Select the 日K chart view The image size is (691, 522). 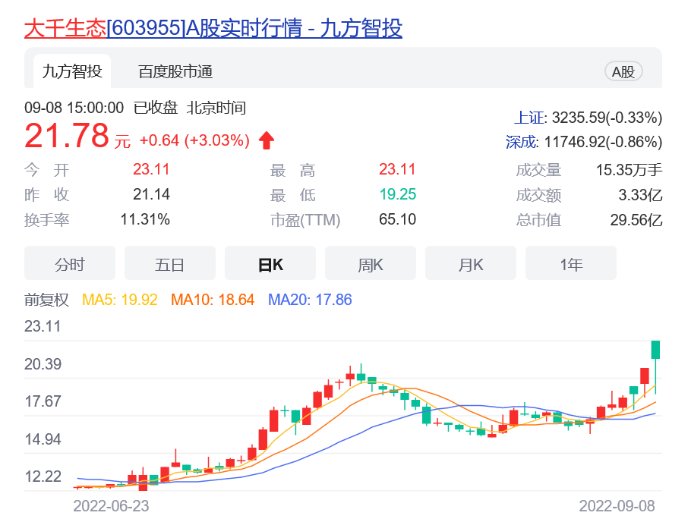pyautogui.click(x=270, y=264)
